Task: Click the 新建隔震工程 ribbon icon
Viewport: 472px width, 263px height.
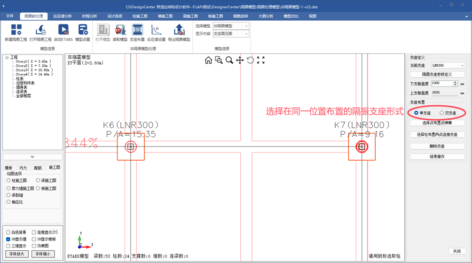Action: (16, 31)
